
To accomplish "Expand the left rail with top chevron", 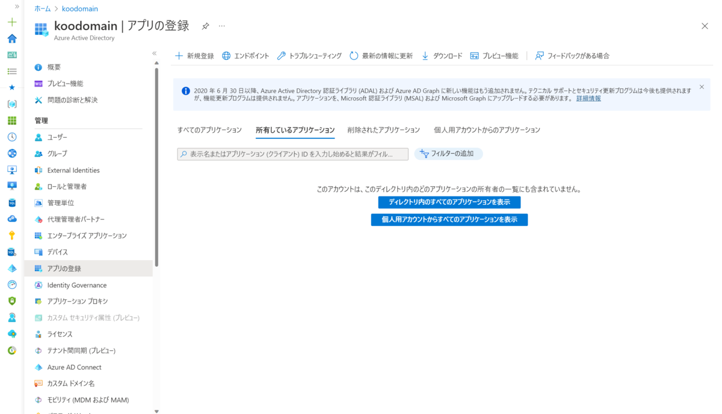I will (17, 6).
